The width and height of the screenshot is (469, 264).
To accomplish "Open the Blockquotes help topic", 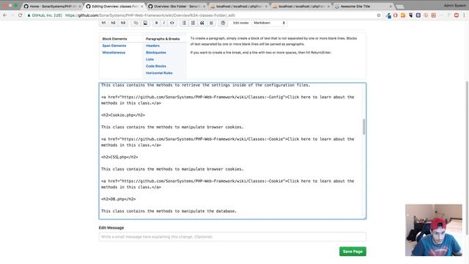I will pos(156,52).
